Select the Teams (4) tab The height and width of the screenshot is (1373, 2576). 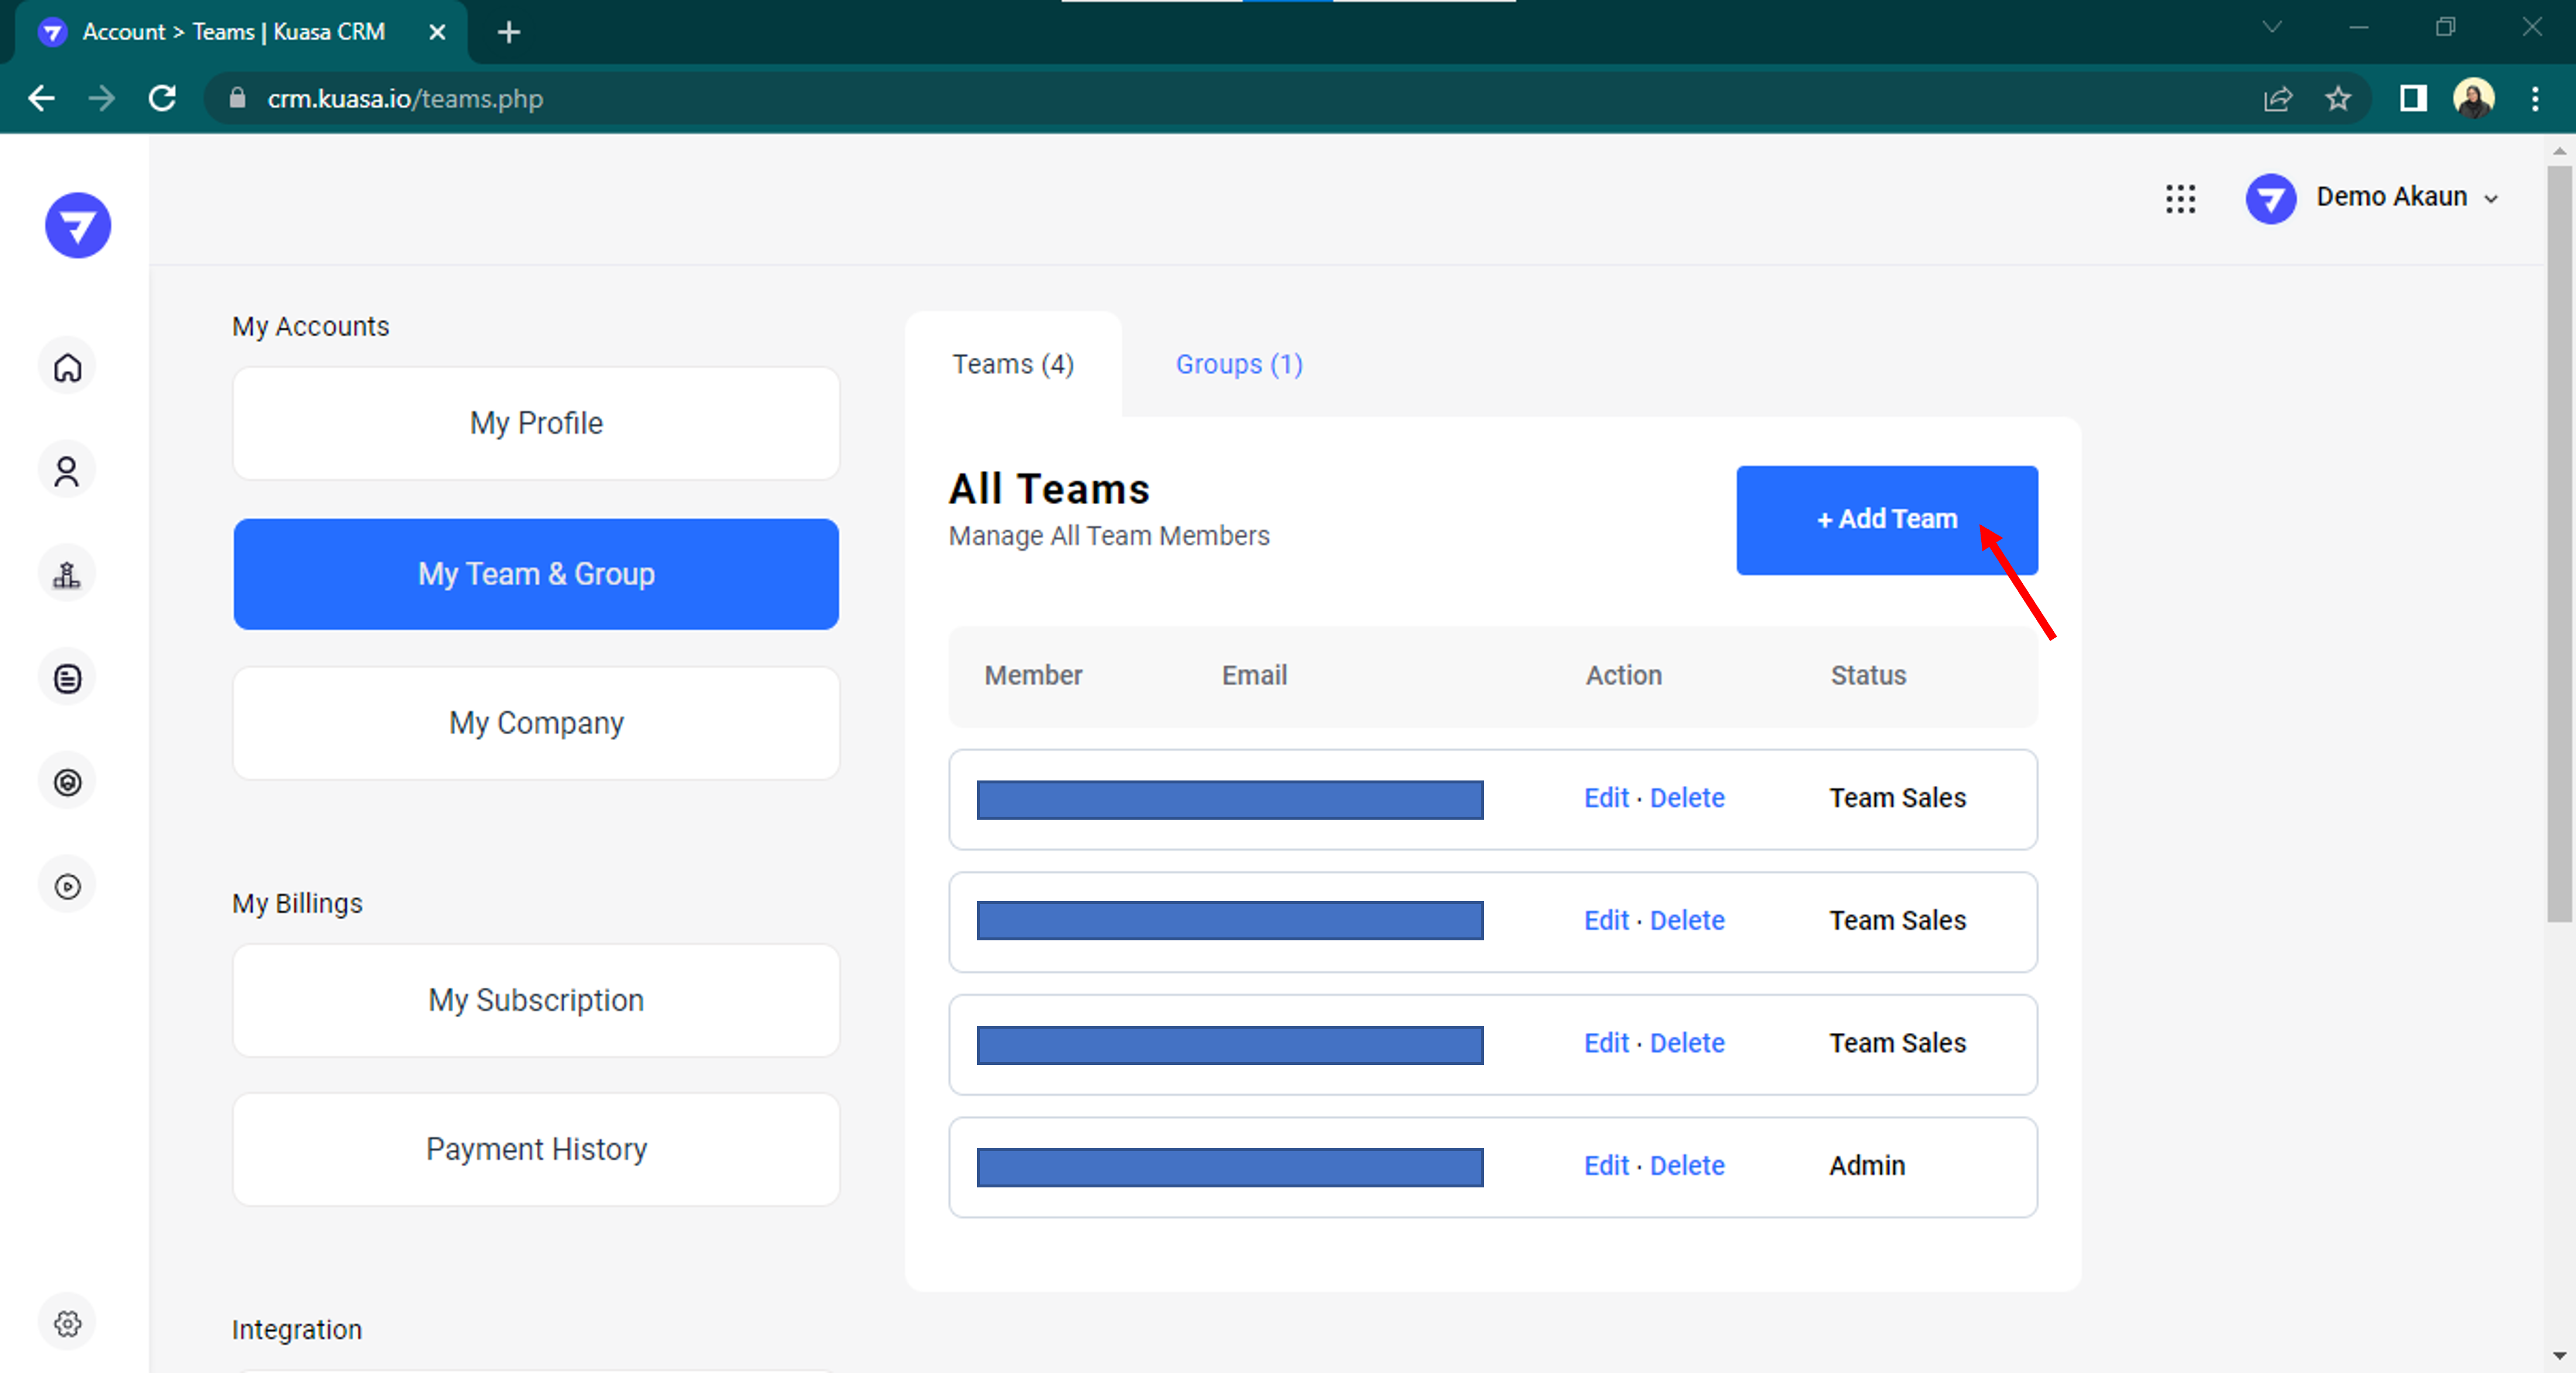pos(1012,364)
